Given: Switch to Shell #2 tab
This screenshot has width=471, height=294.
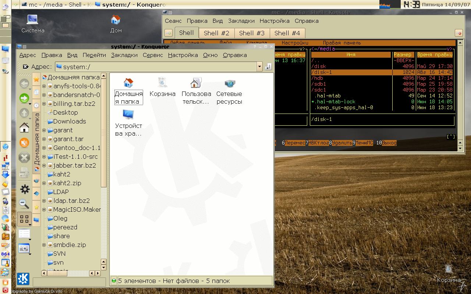Looking at the screenshot, I should tap(216, 33).
